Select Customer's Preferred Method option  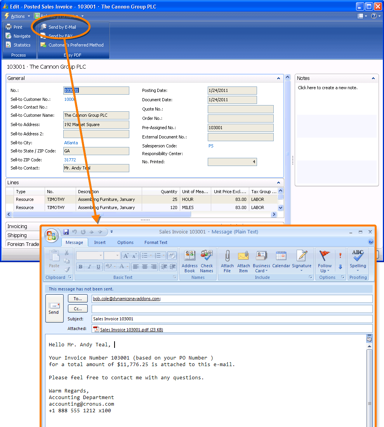point(72,45)
